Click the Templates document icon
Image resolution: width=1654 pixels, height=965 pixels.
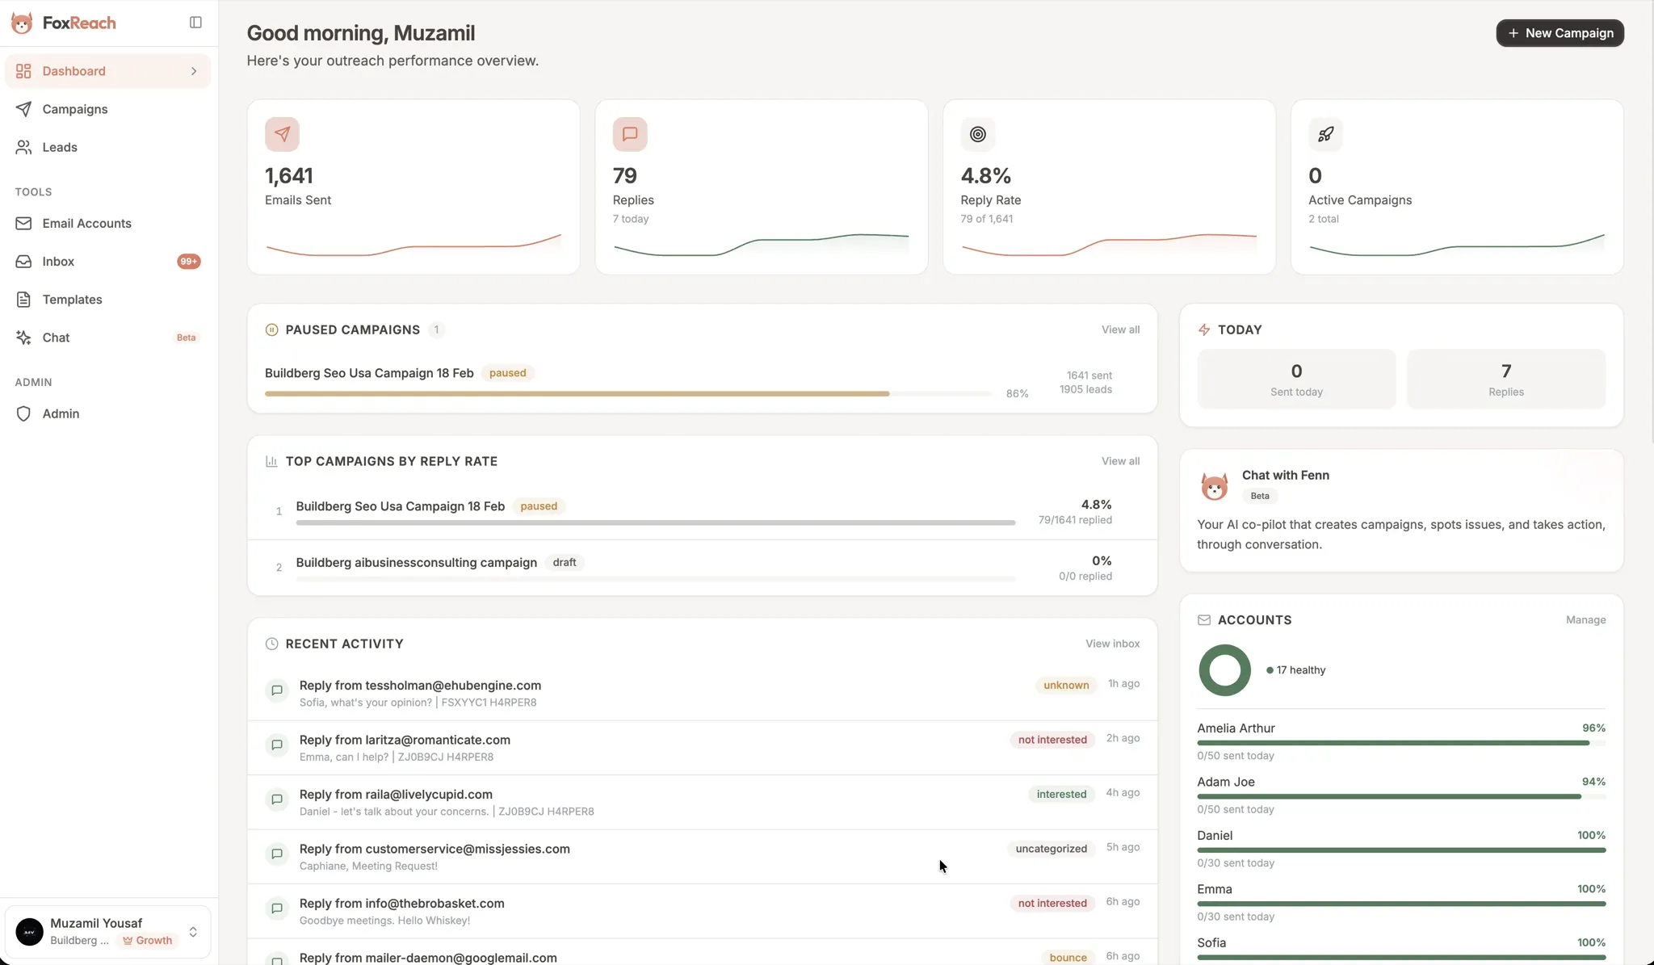click(x=24, y=299)
